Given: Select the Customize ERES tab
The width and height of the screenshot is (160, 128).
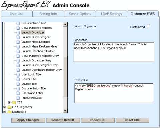Looking at the screenshot, I should [143, 14].
